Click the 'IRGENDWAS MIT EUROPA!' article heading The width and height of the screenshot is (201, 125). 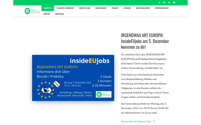pos(145,41)
